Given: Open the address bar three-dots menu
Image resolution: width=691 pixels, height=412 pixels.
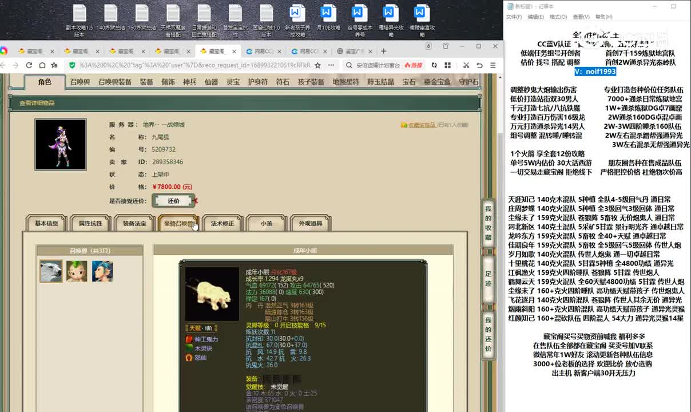Looking at the screenshot, I should (x=331, y=65).
